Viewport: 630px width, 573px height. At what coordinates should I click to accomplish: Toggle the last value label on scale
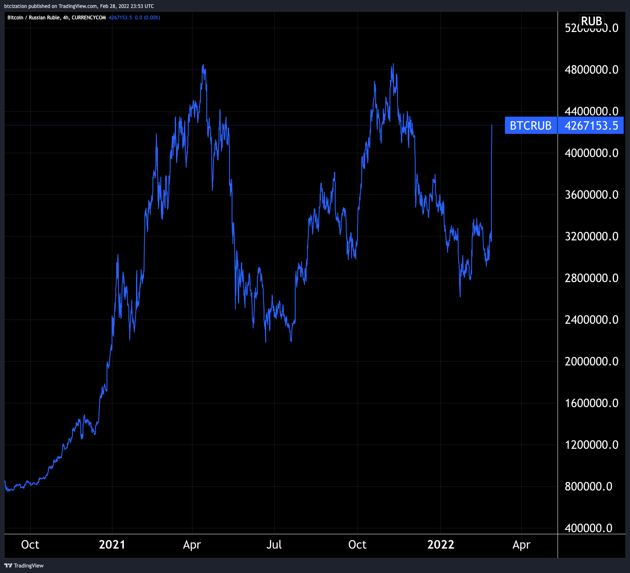pyautogui.click(x=591, y=125)
